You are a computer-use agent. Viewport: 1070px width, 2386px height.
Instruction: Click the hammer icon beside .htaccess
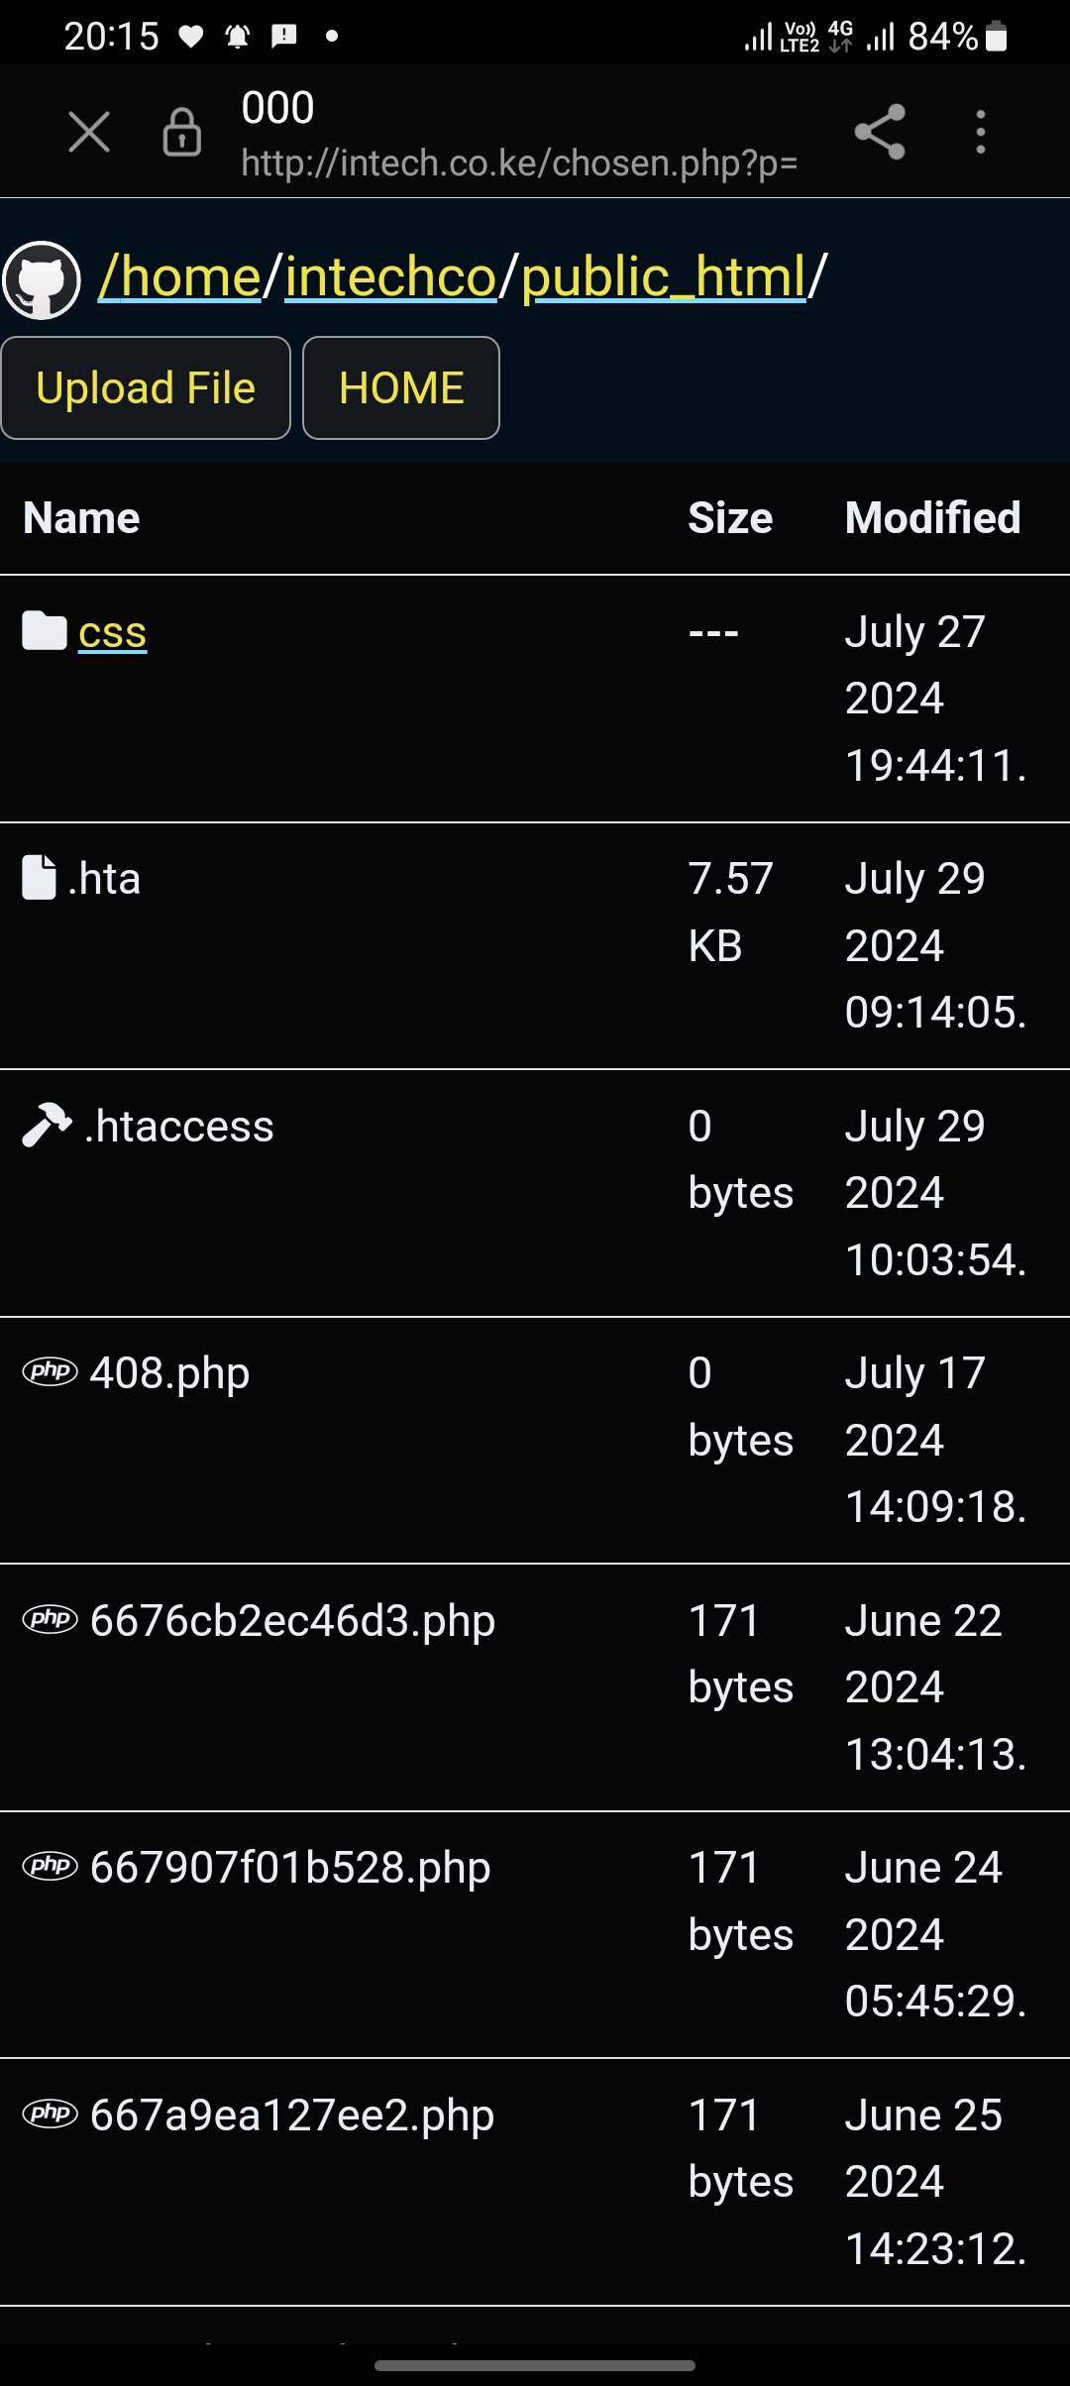47,1126
